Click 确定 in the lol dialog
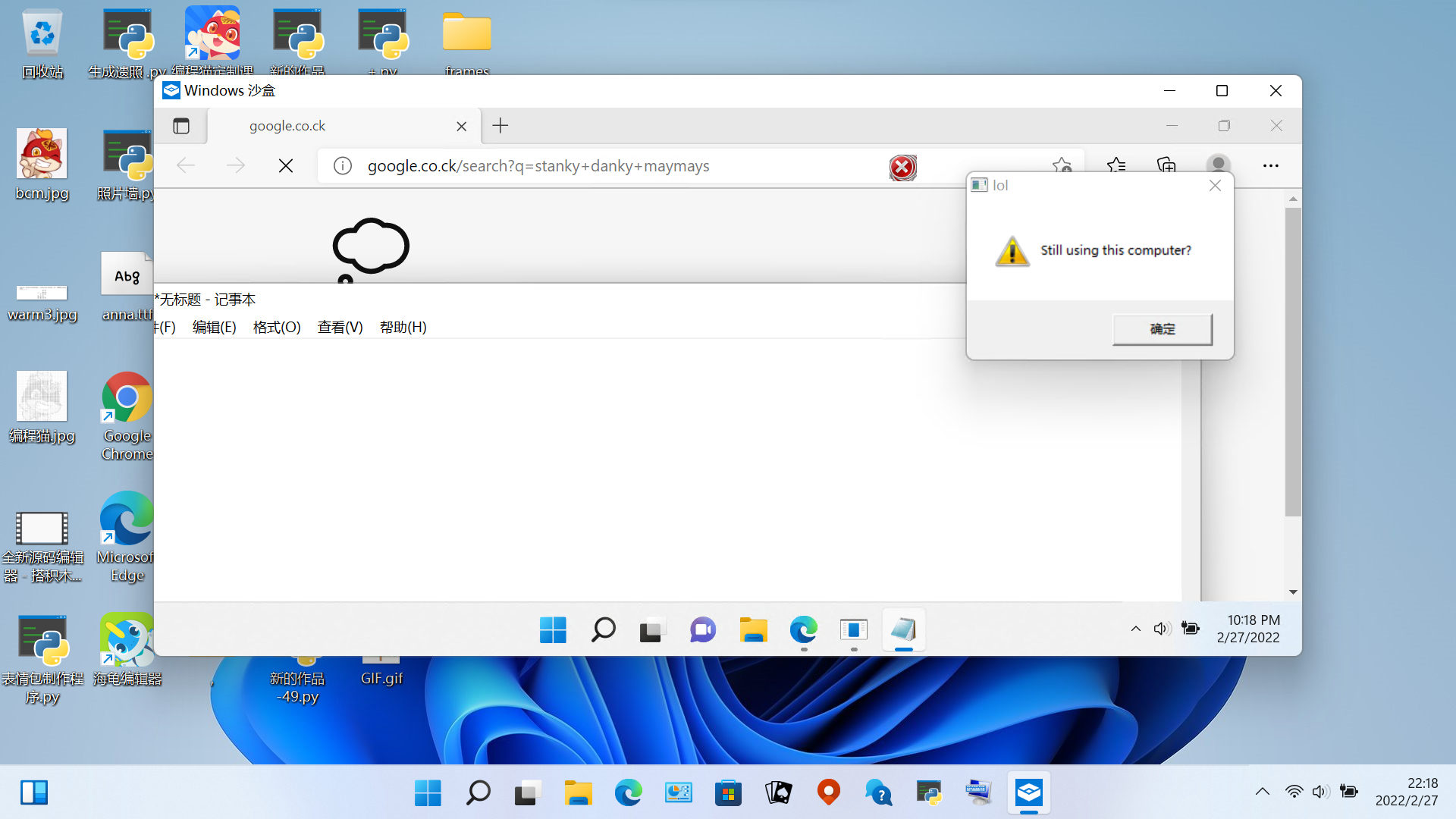This screenshot has width=1456, height=819. 1163,329
